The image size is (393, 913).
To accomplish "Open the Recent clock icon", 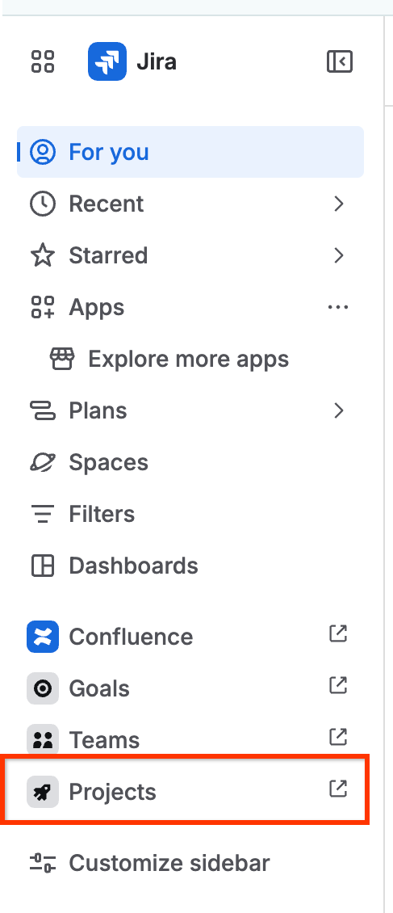I will click(43, 204).
